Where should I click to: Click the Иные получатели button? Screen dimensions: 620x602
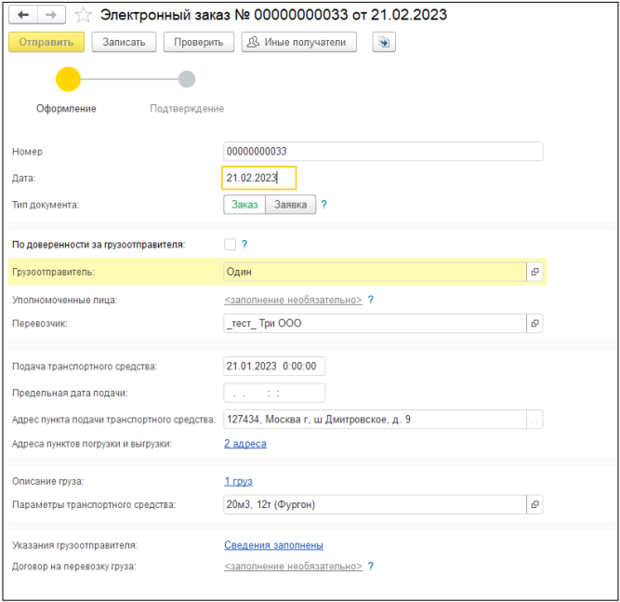298,42
